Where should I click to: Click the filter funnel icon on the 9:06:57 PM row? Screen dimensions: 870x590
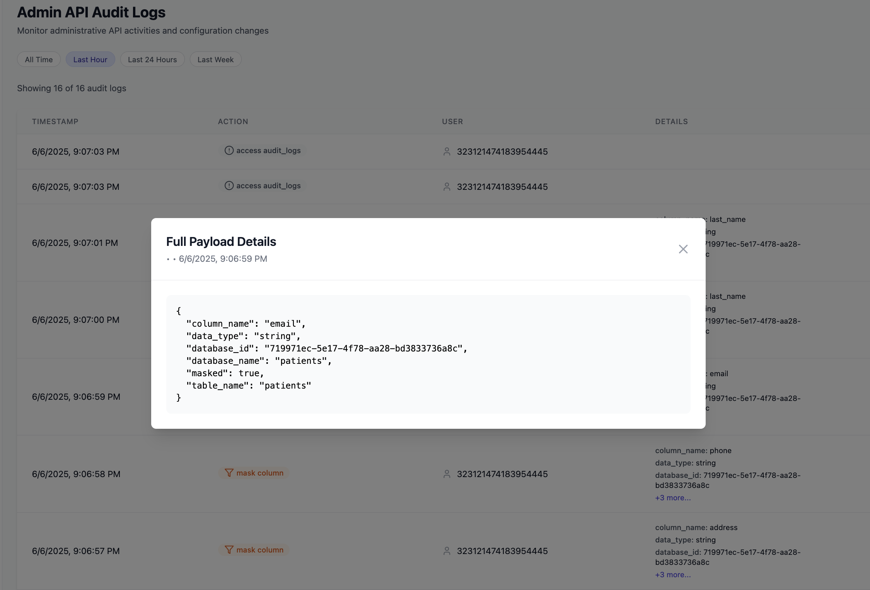[229, 549]
